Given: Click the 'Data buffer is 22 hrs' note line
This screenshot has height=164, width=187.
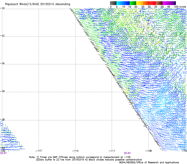Looking at the screenshot, I should (89, 160).
